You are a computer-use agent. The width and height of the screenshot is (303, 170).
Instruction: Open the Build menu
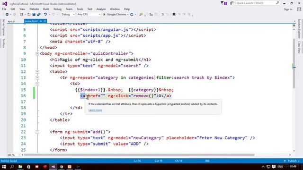click(46, 9)
